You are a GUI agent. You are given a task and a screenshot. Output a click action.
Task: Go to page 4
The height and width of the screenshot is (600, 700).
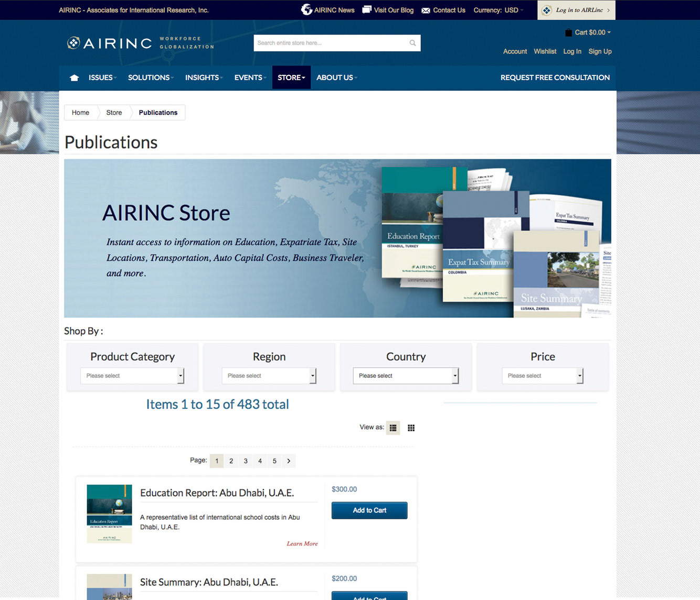260,461
